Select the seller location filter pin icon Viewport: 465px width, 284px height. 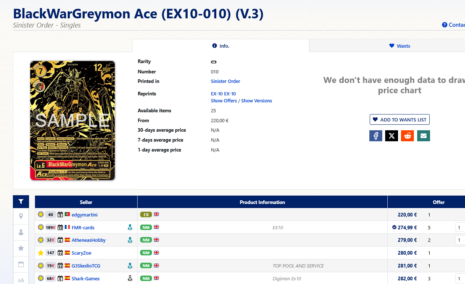[x=21, y=216]
